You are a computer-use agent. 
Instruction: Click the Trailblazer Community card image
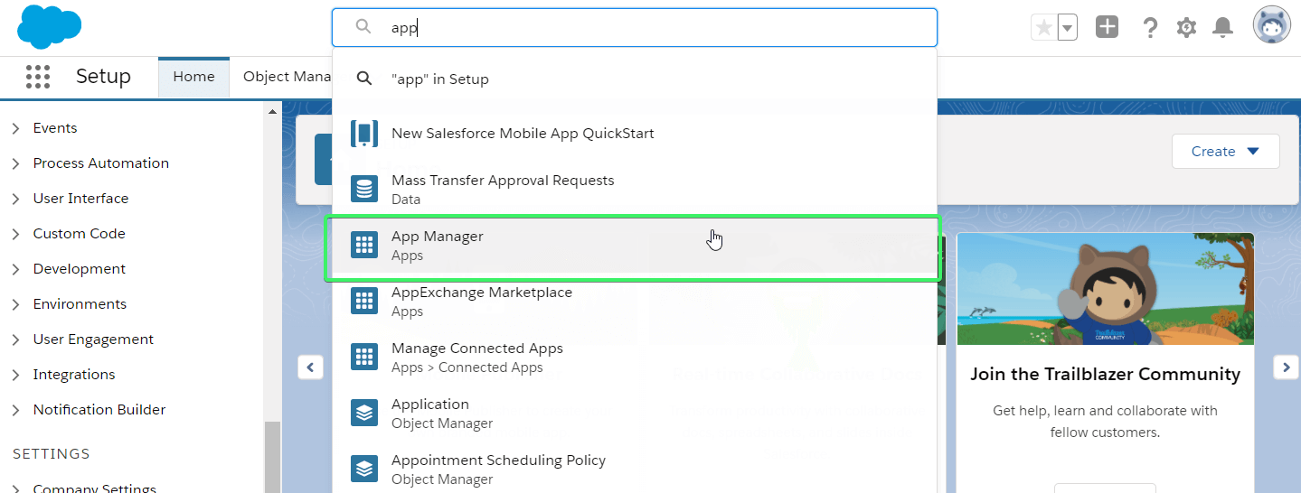[1106, 289]
